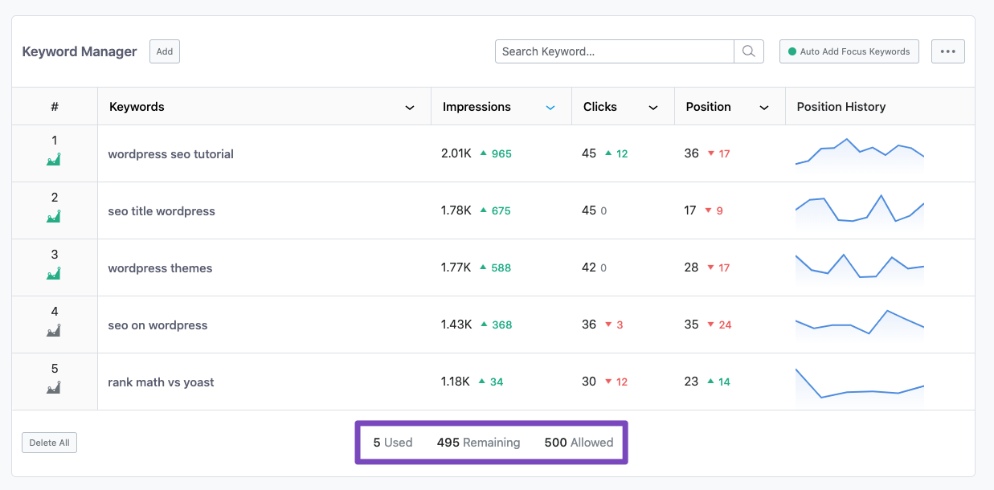Click the Position History column header
994x490 pixels.
pos(841,107)
